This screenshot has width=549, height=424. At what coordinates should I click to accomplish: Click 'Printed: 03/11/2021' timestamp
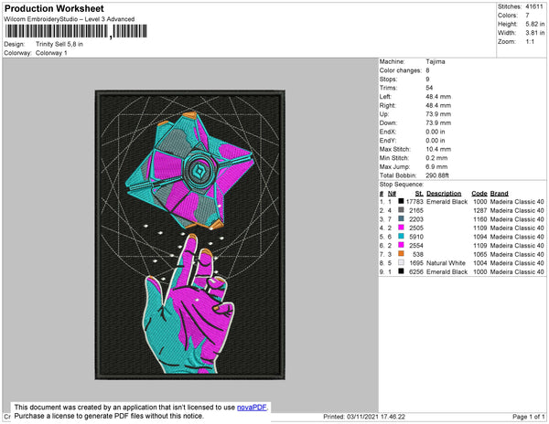point(364,417)
